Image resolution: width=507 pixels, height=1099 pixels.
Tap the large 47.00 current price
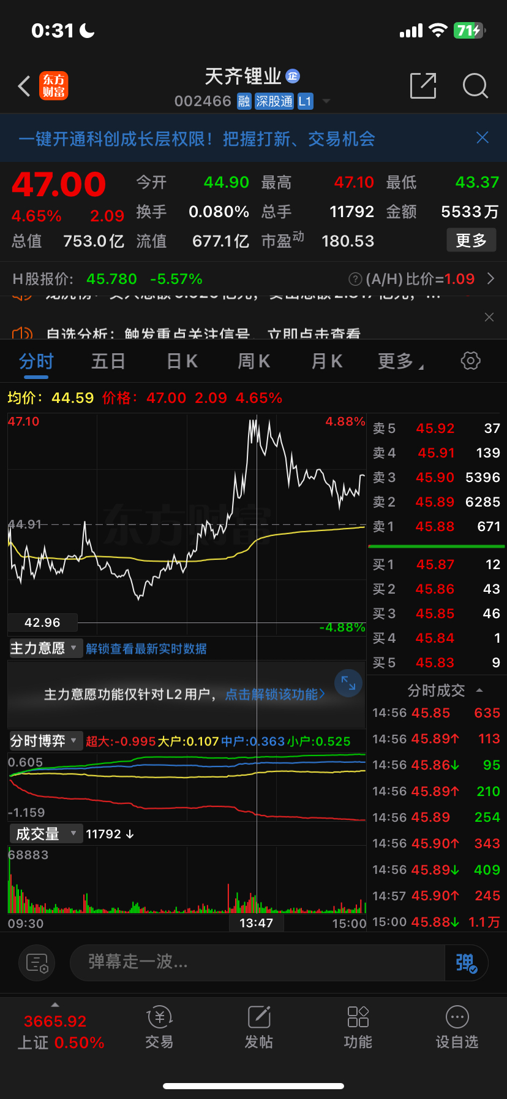[59, 184]
